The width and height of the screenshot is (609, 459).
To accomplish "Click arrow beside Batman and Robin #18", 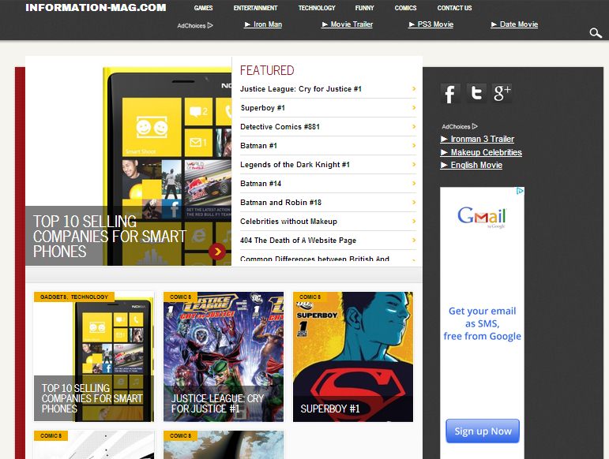I will click(x=414, y=203).
